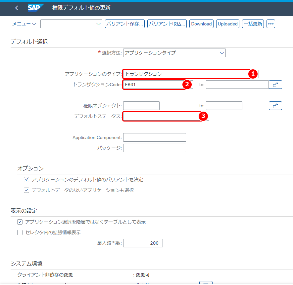Go back using the header arrow

[17, 8]
